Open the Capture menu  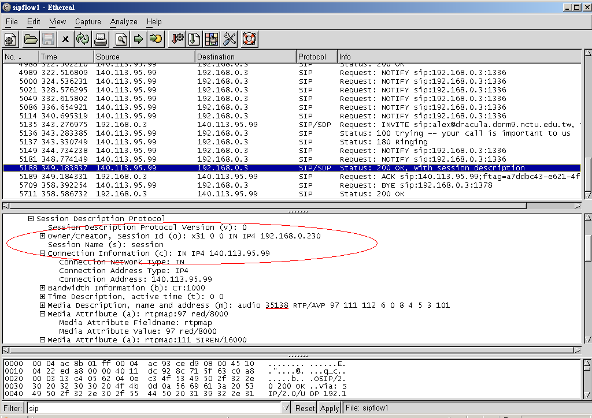click(x=88, y=21)
